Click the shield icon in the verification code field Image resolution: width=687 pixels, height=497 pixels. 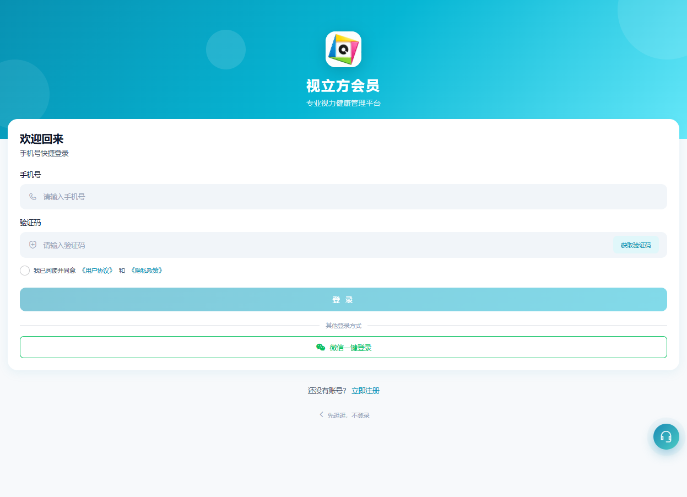click(x=33, y=245)
